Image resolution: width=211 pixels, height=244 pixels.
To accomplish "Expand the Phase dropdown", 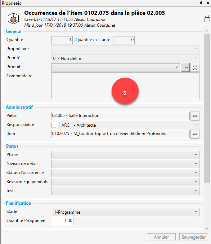I will (x=125, y=155).
